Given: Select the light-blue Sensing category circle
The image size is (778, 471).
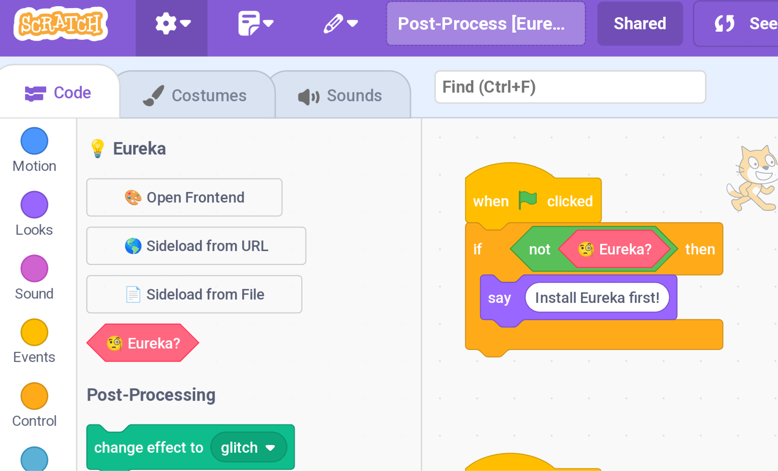Looking at the screenshot, I should 34,459.
